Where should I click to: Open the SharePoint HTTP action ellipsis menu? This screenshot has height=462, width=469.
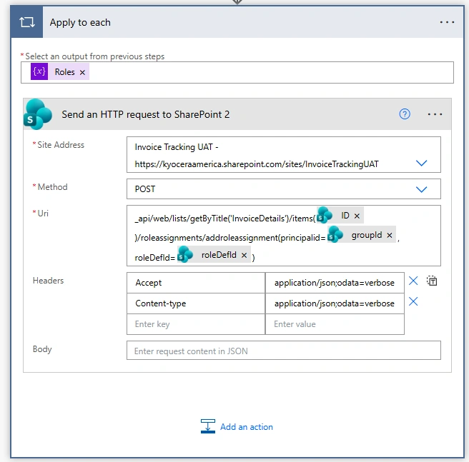coord(435,114)
